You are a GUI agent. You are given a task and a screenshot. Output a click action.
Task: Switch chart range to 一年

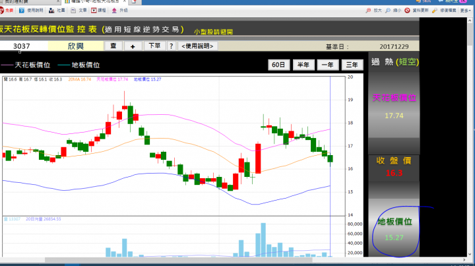327,65
